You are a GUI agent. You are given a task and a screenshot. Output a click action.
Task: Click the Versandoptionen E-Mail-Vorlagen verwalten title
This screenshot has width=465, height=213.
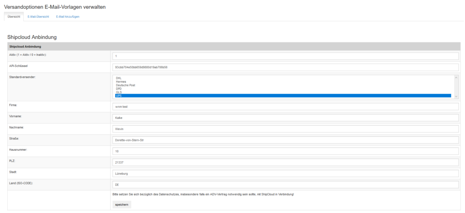click(54, 7)
